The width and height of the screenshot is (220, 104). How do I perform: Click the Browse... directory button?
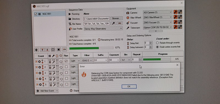116,18
